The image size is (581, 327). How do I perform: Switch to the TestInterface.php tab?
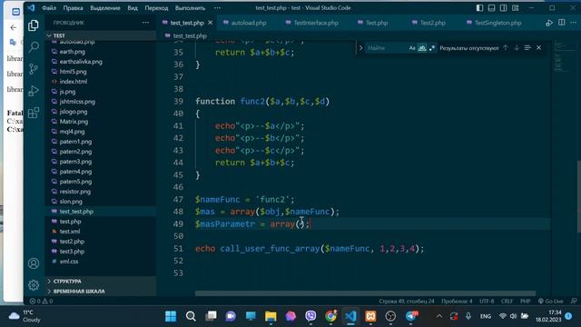click(x=316, y=23)
